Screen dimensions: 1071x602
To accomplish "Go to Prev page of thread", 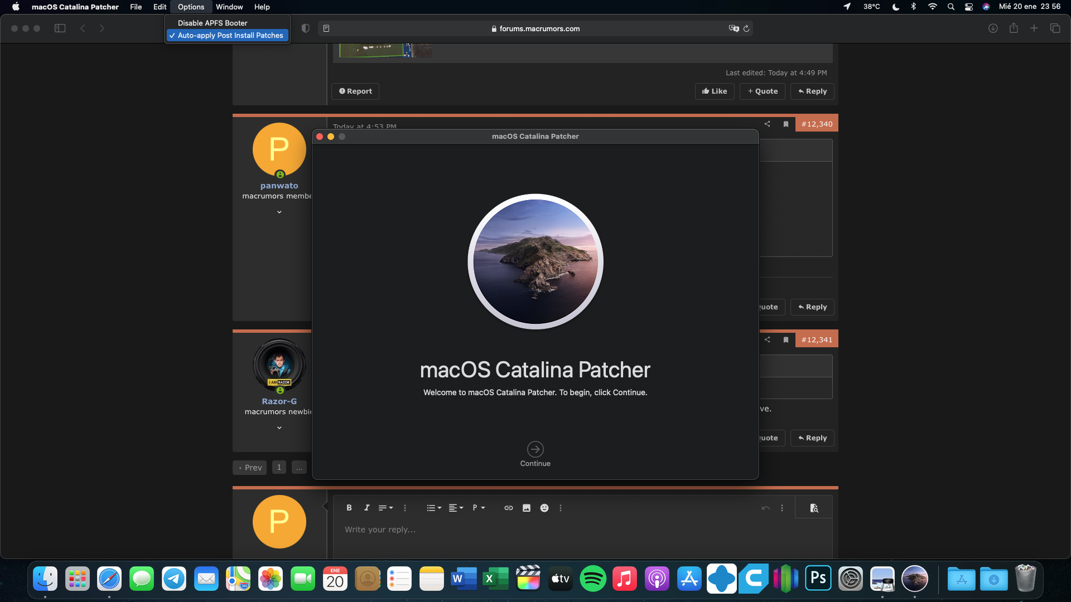I will [x=249, y=468].
